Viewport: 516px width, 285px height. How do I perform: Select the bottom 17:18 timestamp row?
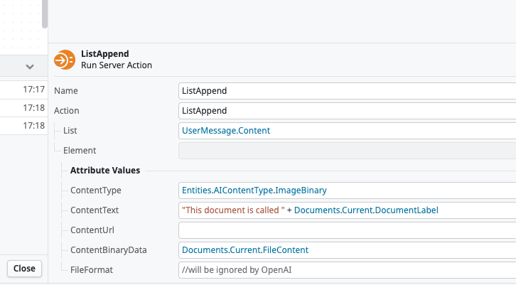coord(23,125)
